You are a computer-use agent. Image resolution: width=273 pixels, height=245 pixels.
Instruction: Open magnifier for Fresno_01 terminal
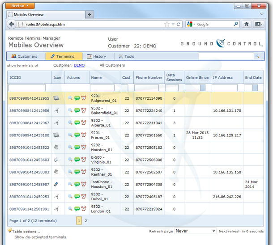(70, 135)
